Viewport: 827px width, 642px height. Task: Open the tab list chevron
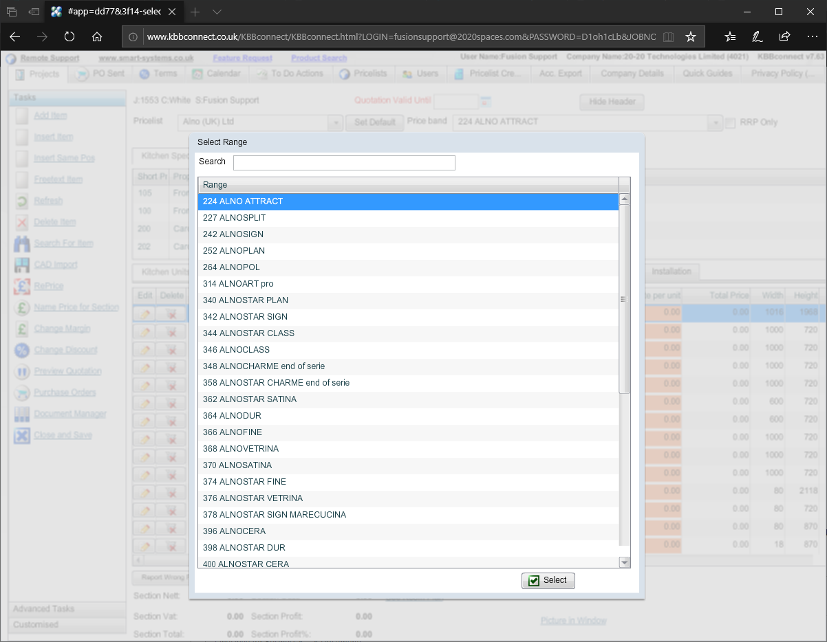click(x=217, y=12)
